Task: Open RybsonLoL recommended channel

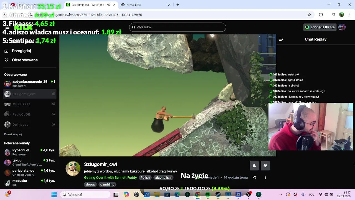Action: coord(30,152)
